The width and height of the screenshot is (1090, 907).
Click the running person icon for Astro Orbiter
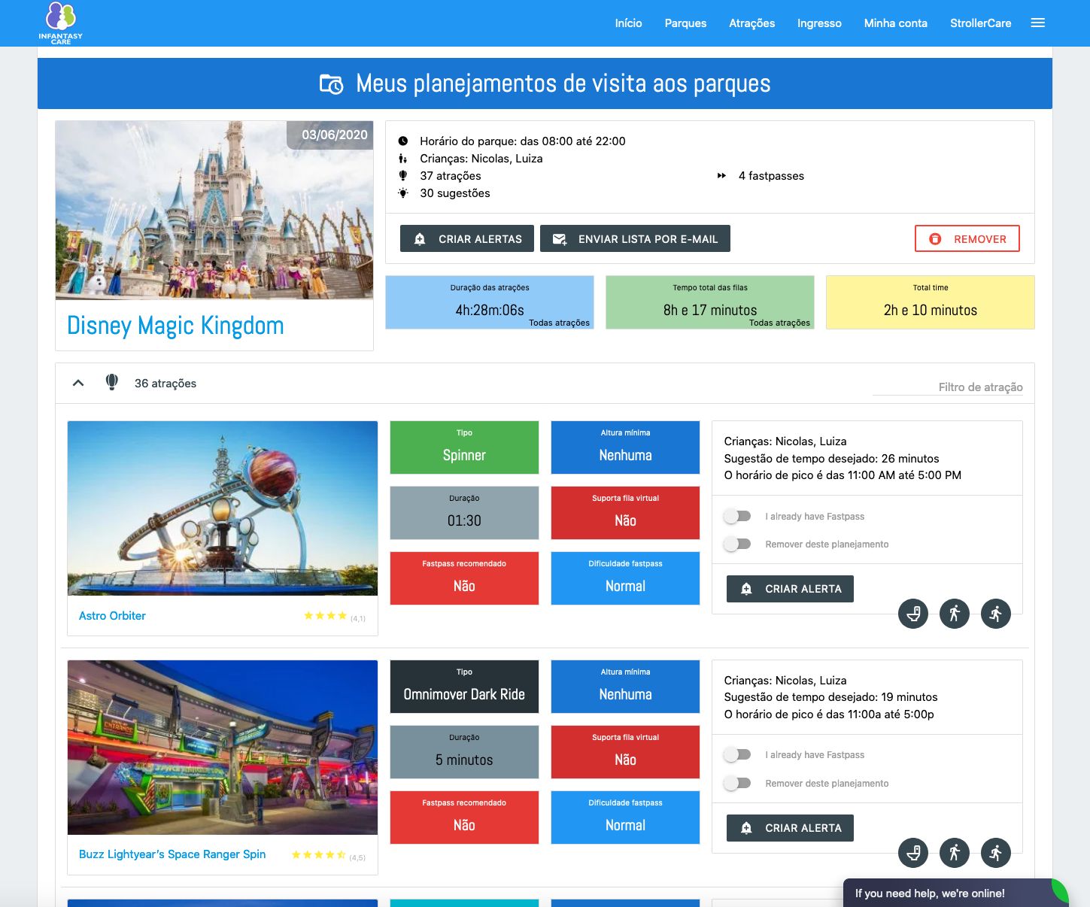996,614
